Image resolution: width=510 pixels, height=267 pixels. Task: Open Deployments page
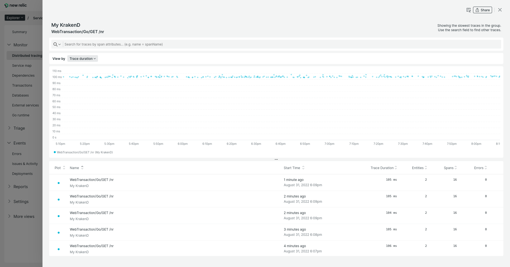[22, 174]
